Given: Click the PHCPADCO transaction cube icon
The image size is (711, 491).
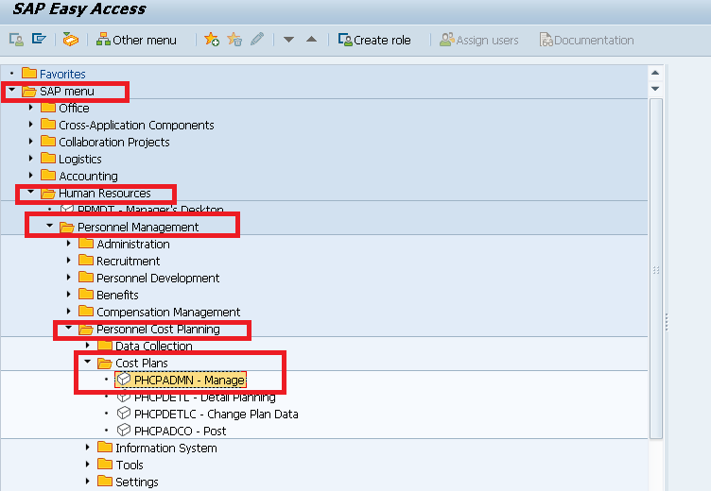Looking at the screenshot, I should point(123,431).
